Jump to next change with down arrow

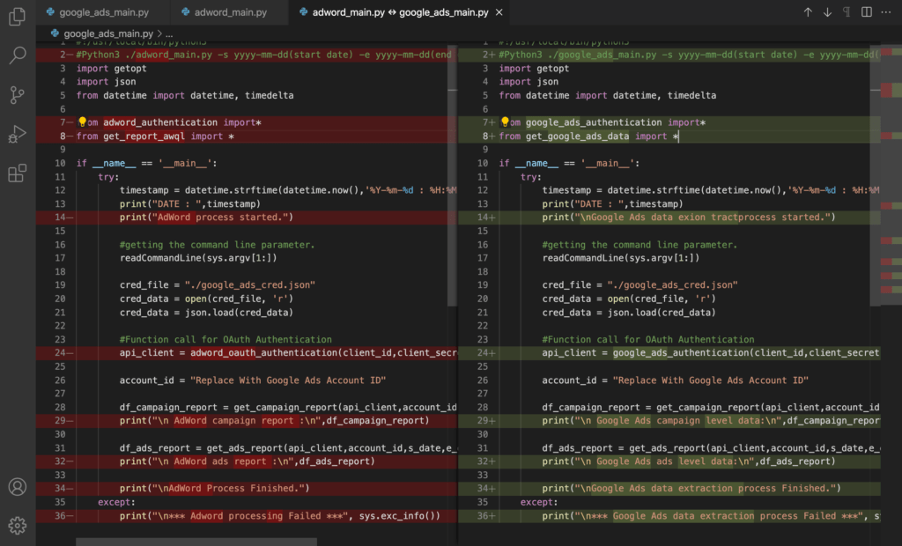click(x=828, y=11)
